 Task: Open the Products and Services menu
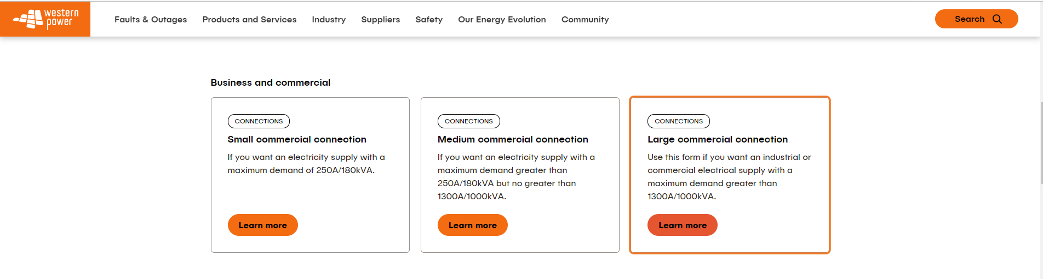pyautogui.click(x=249, y=20)
